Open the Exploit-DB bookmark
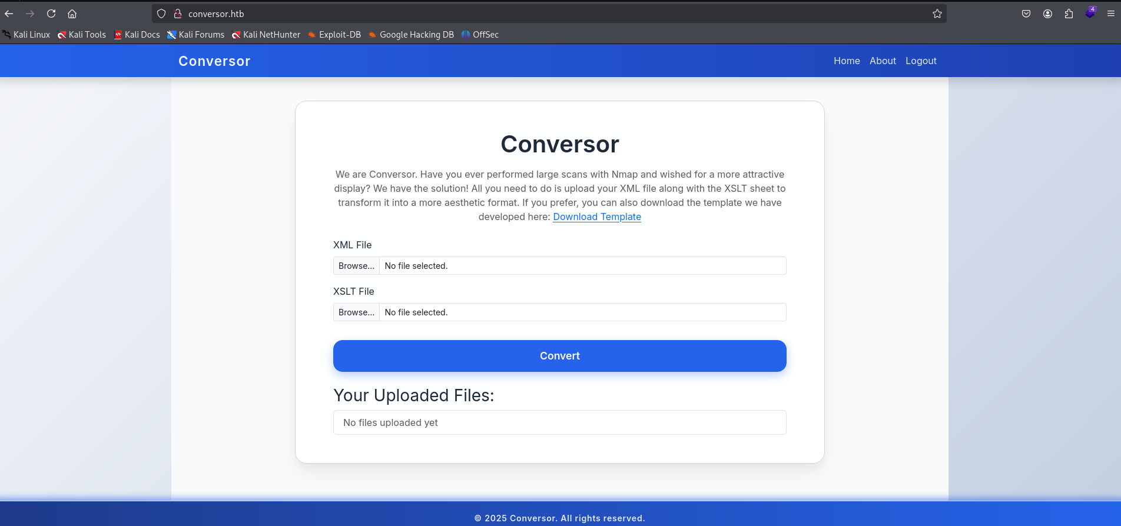 334,35
